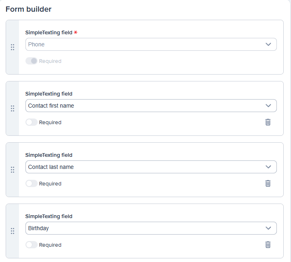Grab the drag handle of the Phone field
Viewport: 291px width, 262px height.
pos(13,47)
